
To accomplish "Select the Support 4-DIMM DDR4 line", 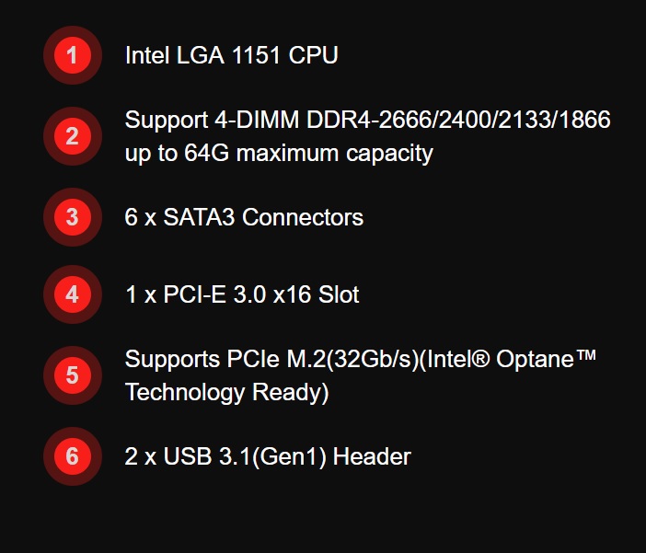I will (x=367, y=121).
